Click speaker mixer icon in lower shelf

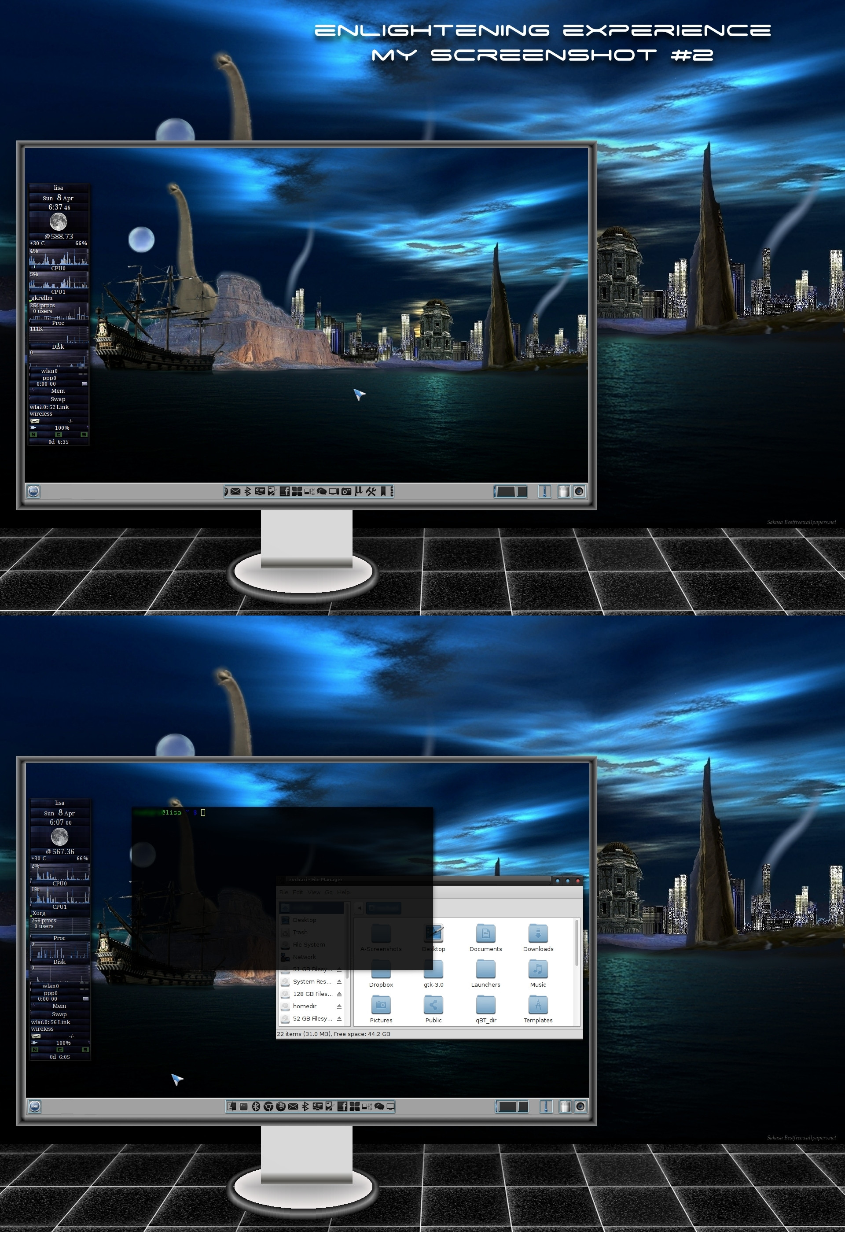point(580,1106)
